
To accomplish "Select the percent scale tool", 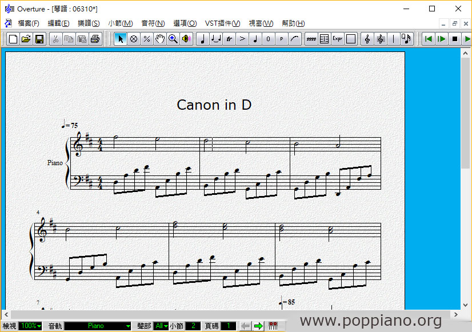I will pos(147,39).
